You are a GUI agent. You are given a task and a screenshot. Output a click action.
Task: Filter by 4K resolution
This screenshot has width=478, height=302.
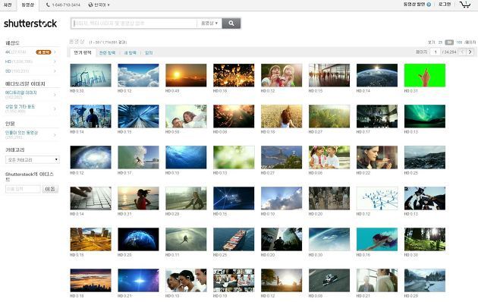15,52
